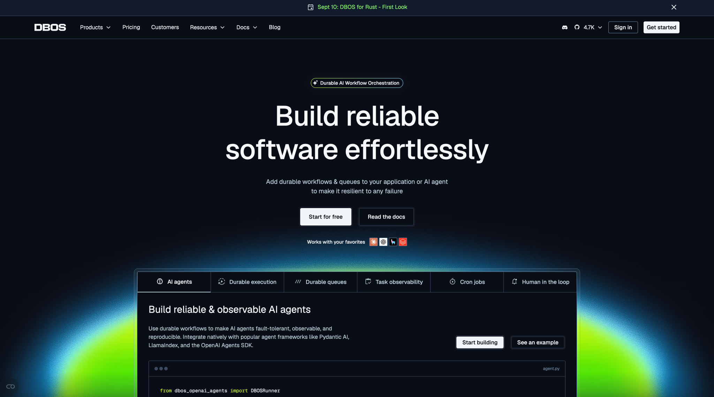Open the Blog link
Image resolution: width=714 pixels, height=397 pixels.
275,27
